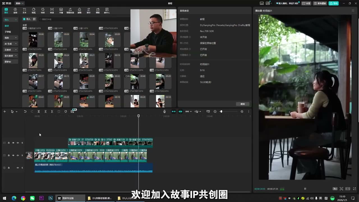Viewport: 359px width, 202px height.
Task: Adjust the timeline zoom slider handle
Action: point(221,111)
